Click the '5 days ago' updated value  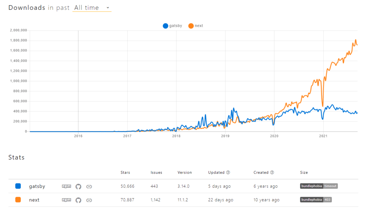[x=219, y=186]
